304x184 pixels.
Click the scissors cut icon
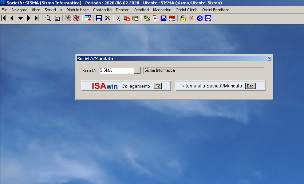[118, 18]
